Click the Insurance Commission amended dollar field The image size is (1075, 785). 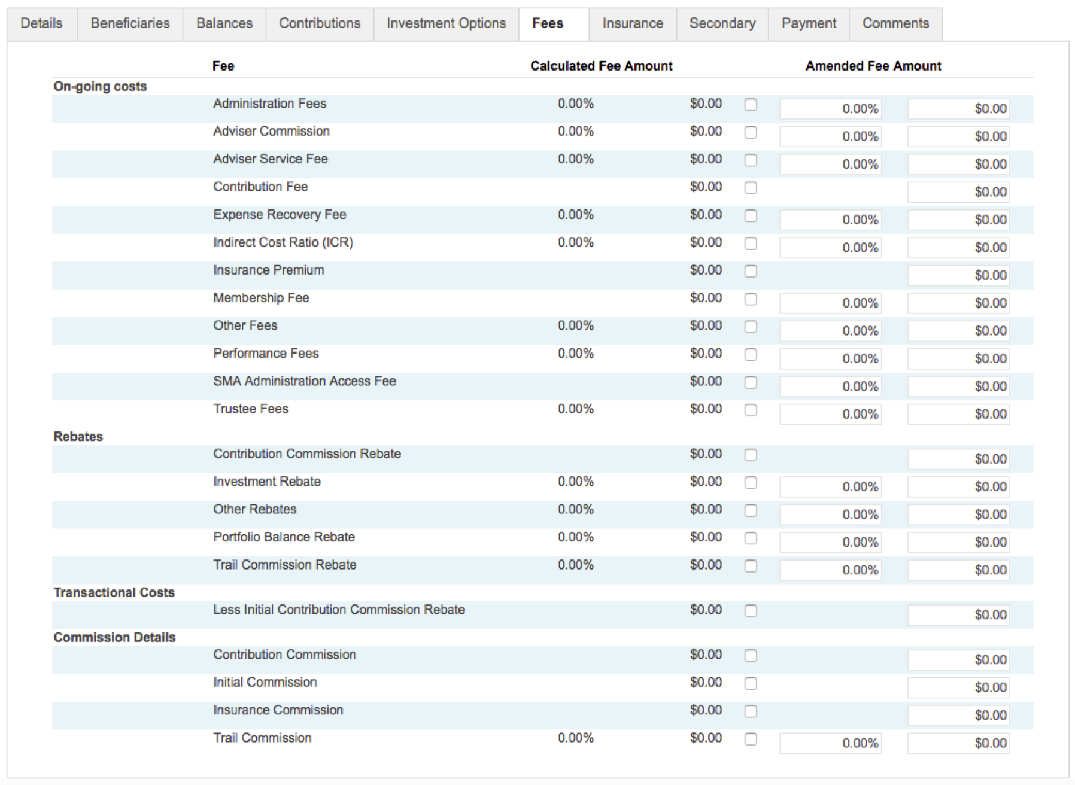[958, 716]
